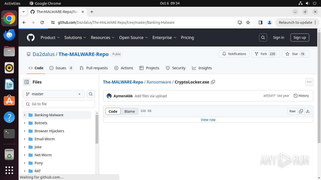This screenshot has width=321, height=180.
Task: Open Help app in dock
Action: (9, 117)
